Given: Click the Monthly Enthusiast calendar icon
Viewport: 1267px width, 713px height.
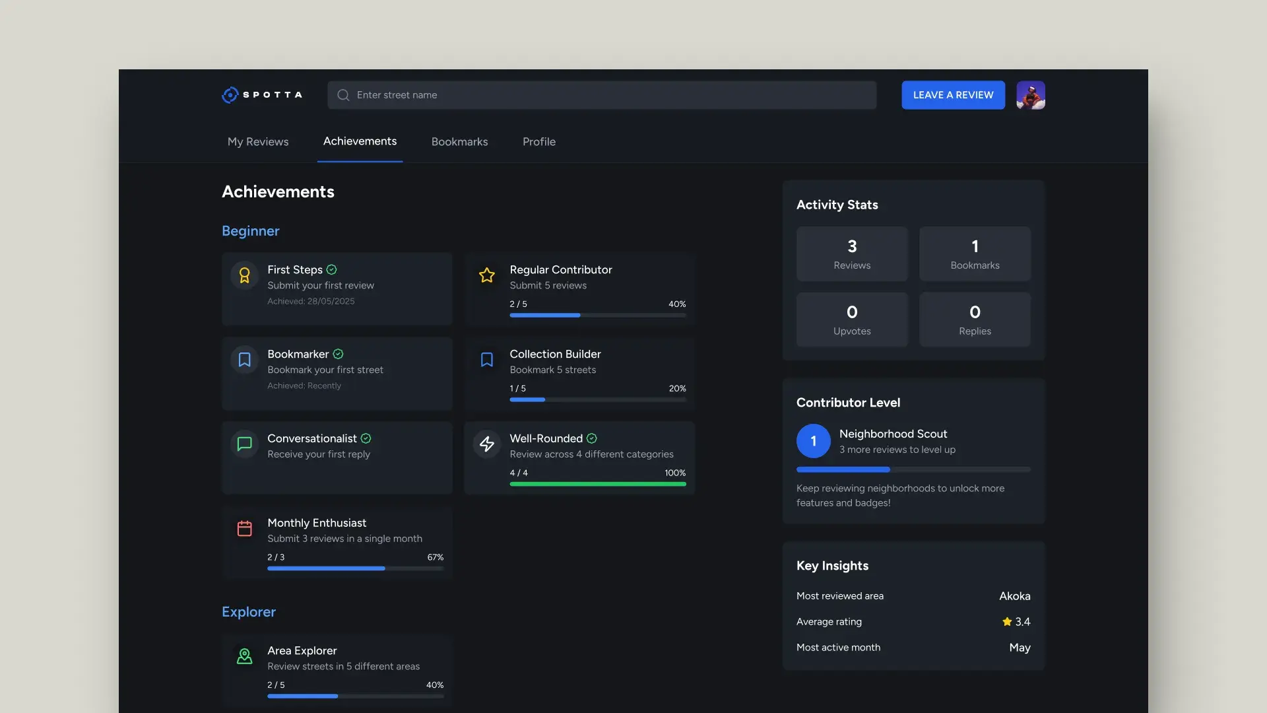Looking at the screenshot, I should tap(245, 529).
